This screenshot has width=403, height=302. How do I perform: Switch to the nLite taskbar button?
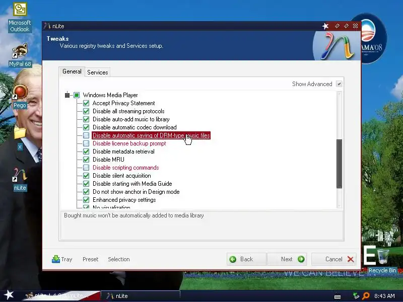click(141, 296)
